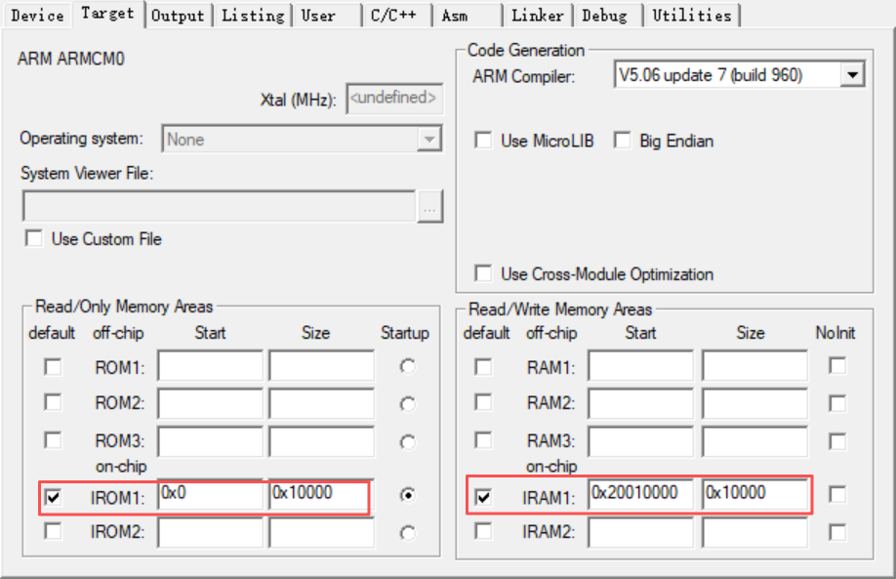Browse for System Viewer File with ... button
Image resolution: width=896 pixels, height=579 pixels.
[429, 206]
